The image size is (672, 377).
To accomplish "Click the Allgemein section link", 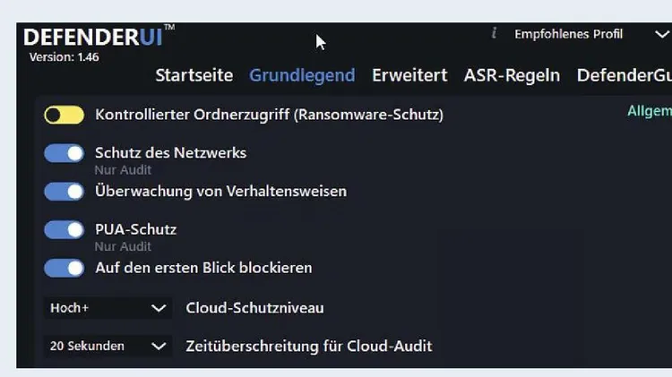I will (650, 111).
